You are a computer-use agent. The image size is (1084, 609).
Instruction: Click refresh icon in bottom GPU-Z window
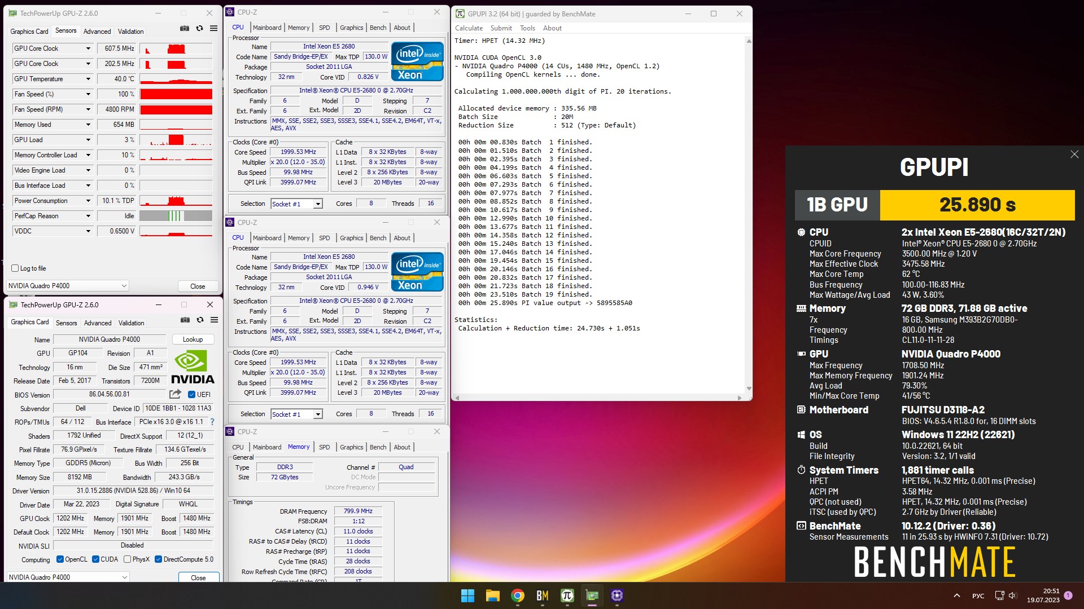pyautogui.click(x=200, y=320)
